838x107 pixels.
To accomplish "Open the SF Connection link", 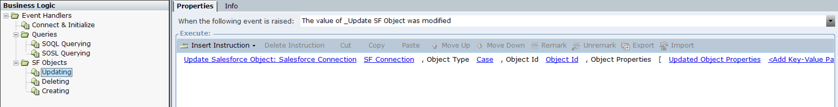I will (x=389, y=59).
